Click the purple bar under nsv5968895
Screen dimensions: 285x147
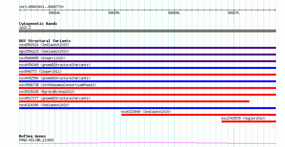click(147, 61)
